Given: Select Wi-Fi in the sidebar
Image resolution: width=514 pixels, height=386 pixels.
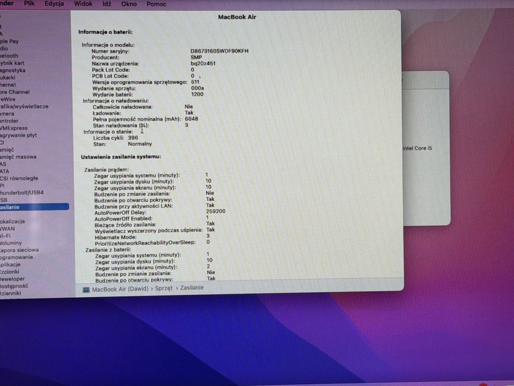Looking at the screenshot, I should pos(6,236).
